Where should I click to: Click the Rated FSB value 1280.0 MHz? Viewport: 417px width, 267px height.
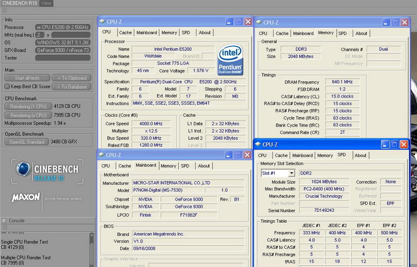[151, 145]
